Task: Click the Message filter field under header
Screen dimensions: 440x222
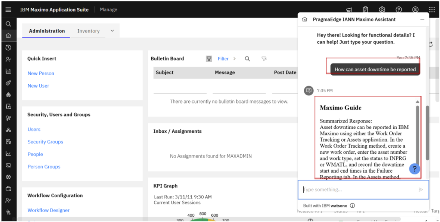Action: [x=239, y=88]
